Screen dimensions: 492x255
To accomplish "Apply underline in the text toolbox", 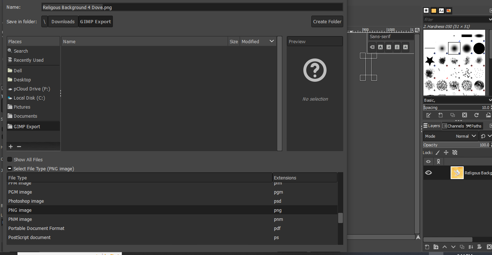I will [x=397, y=47].
